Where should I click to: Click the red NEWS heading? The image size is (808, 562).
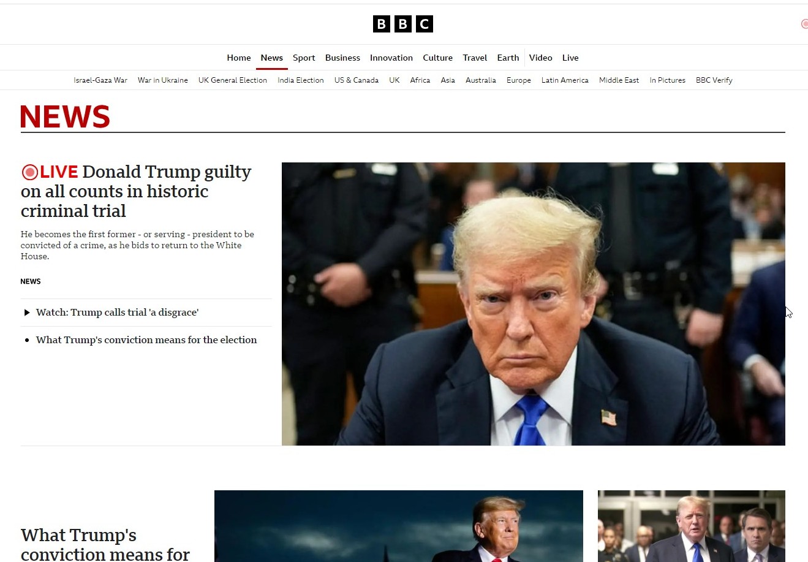66,116
